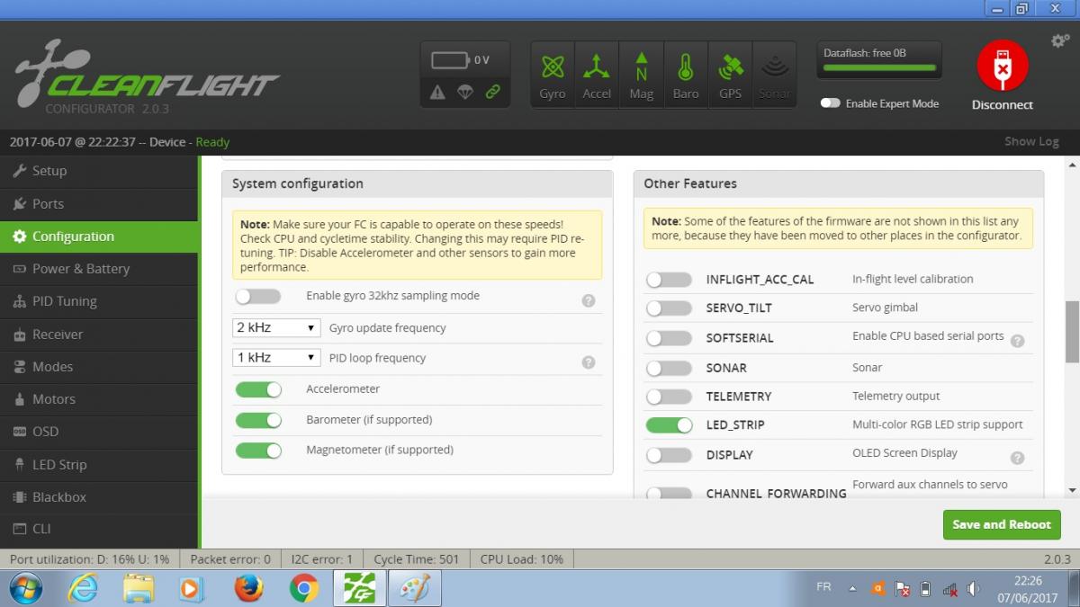Toggle Enable Expert Mode switch
This screenshot has width=1080, height=607.
coord(830,103)
